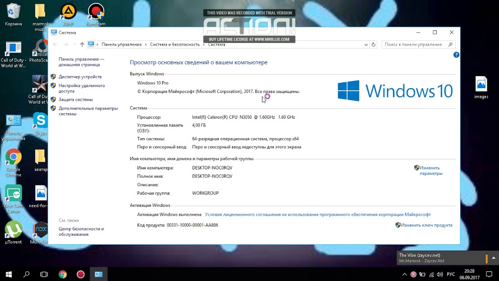
Task: Switch the РУС input language indicator
Action: click(451, 274)
